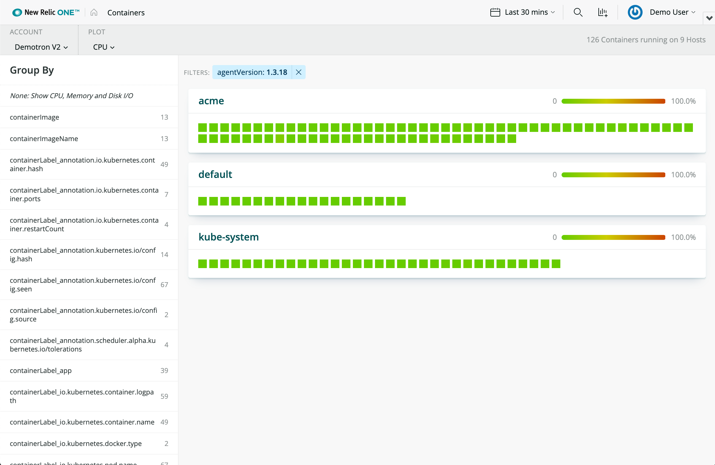Open the Demotron V2 account dropdown
The height and width of the screenshot is (465, 715).
(x=41, y=47)
